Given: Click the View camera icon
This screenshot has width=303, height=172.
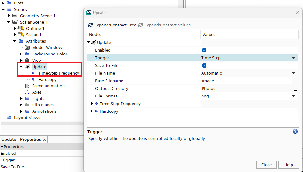Looking at the screenshot, I should [27, 60].
